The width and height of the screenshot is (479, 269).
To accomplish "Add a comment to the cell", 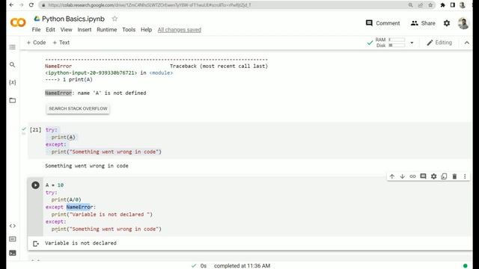I will (x=423, y=176).
